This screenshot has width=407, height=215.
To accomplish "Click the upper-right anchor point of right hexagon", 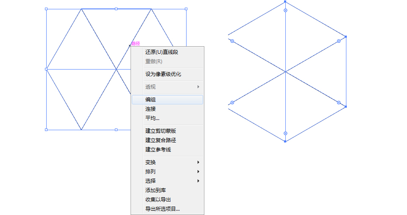I will coord(346,36).
